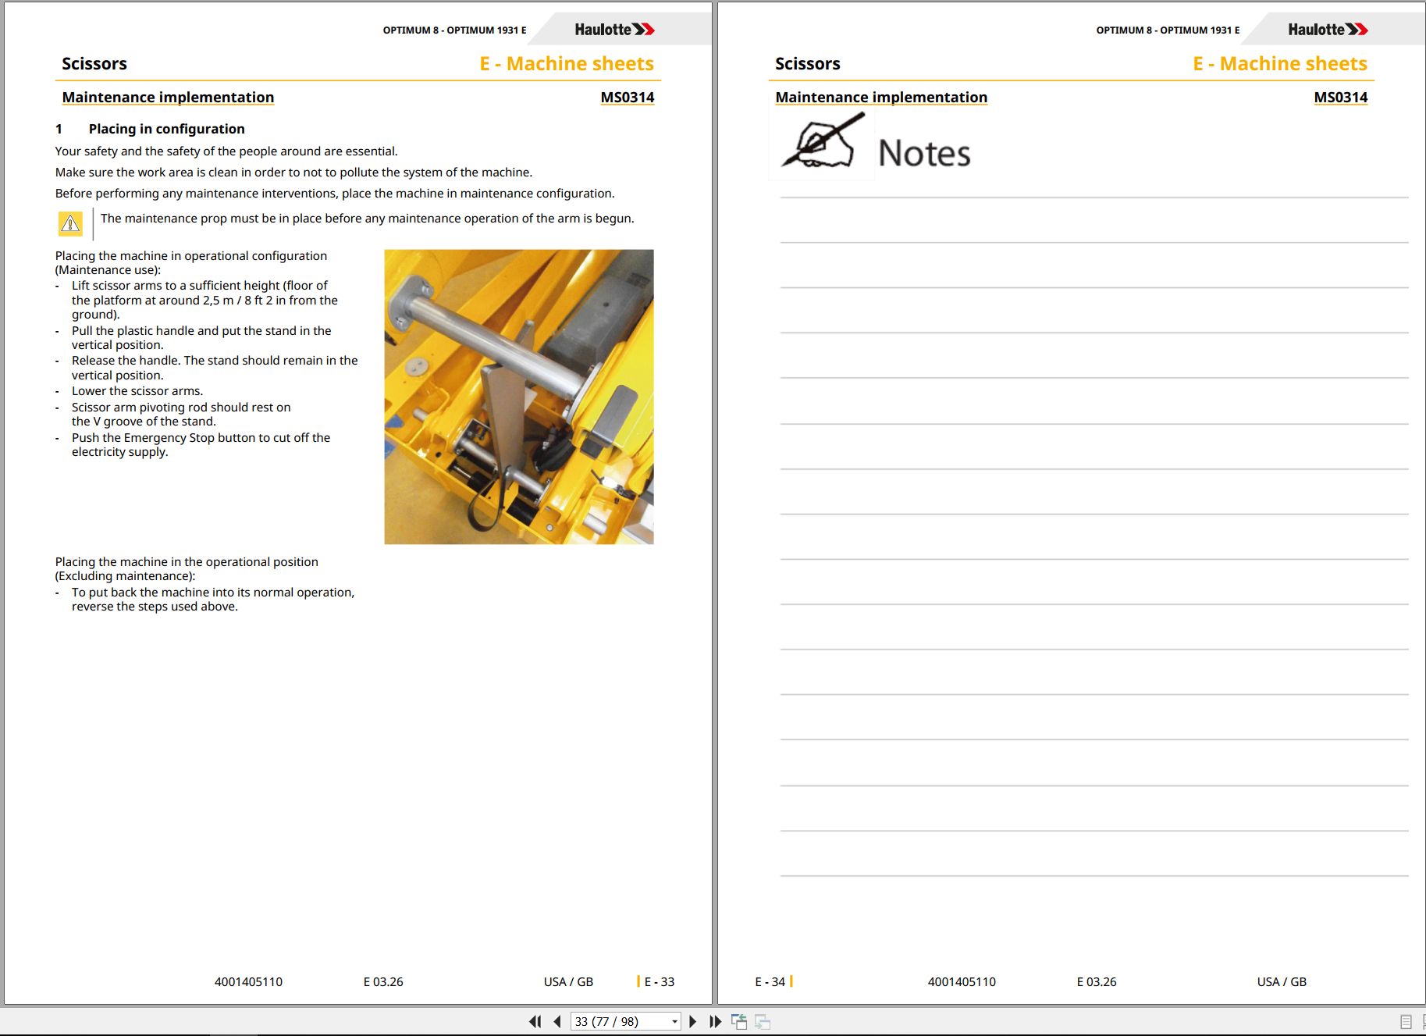Click the heading '1 Placing in configuration'

click(x=150, y=129)
